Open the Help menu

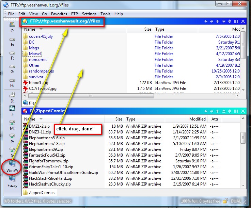point(119,14)
